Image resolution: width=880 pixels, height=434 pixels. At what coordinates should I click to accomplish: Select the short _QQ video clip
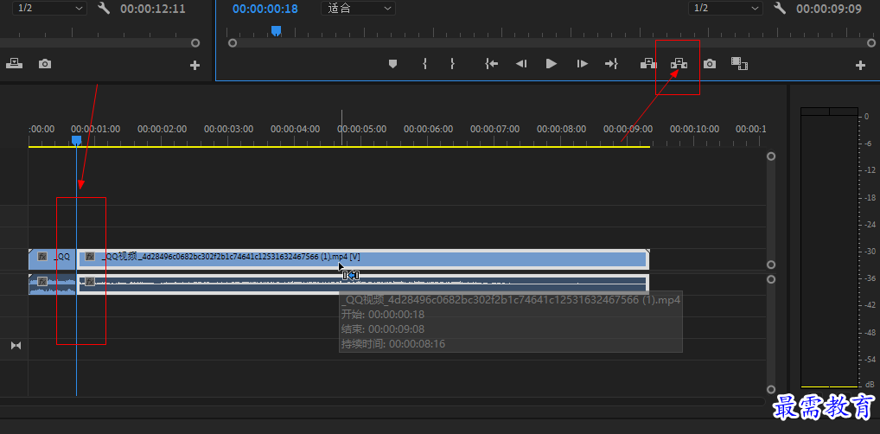[52, 258]
